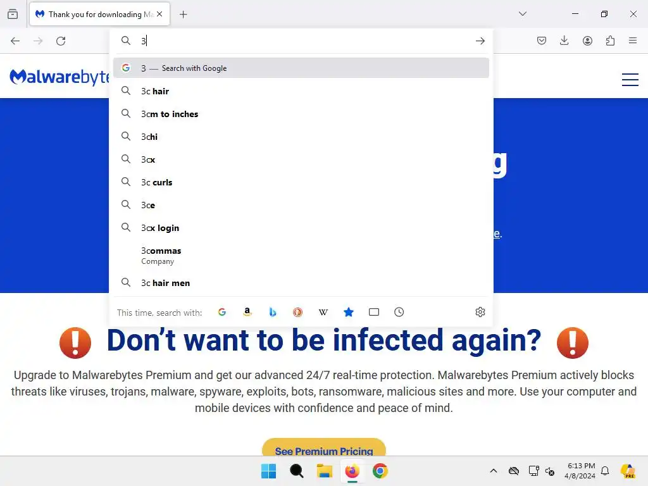Image resolution: width=648 pixels, height=486 pixels.
Task: Open the Firefox account icon
Action: tap(587, 40)
